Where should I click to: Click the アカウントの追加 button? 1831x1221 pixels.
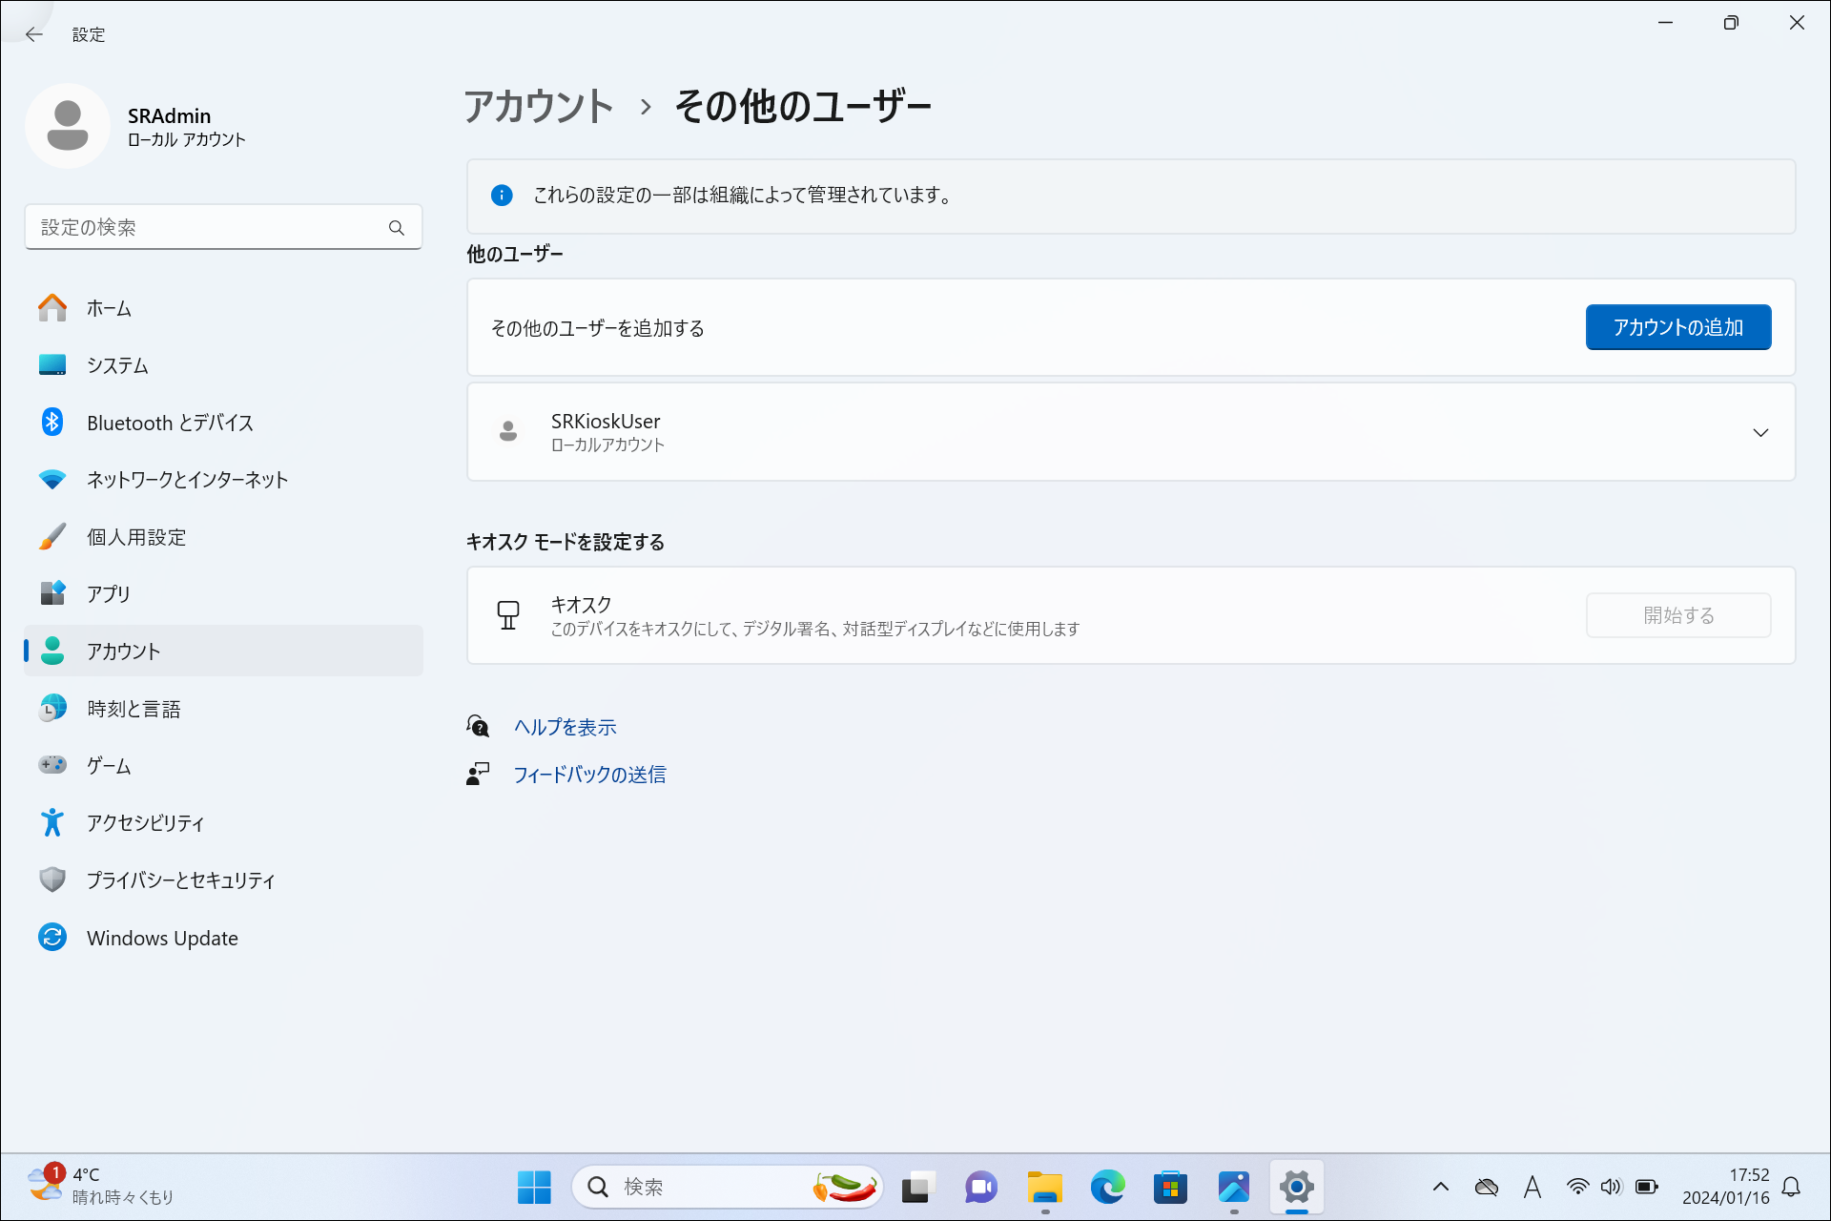pyautogui.click(x=1677, y=327)
